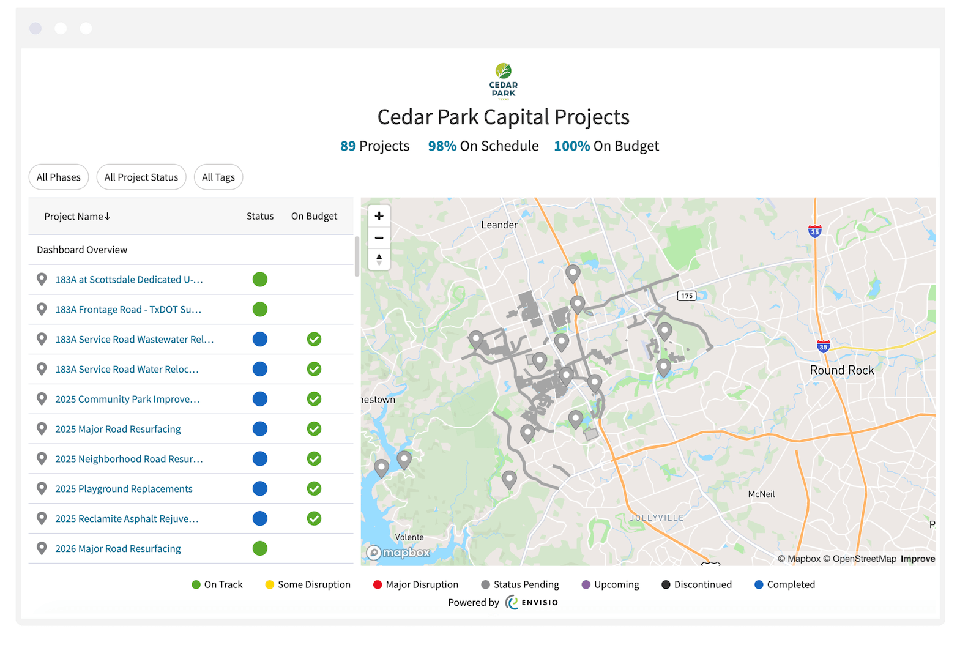Reset map bearing with compass button

(379, 259)
